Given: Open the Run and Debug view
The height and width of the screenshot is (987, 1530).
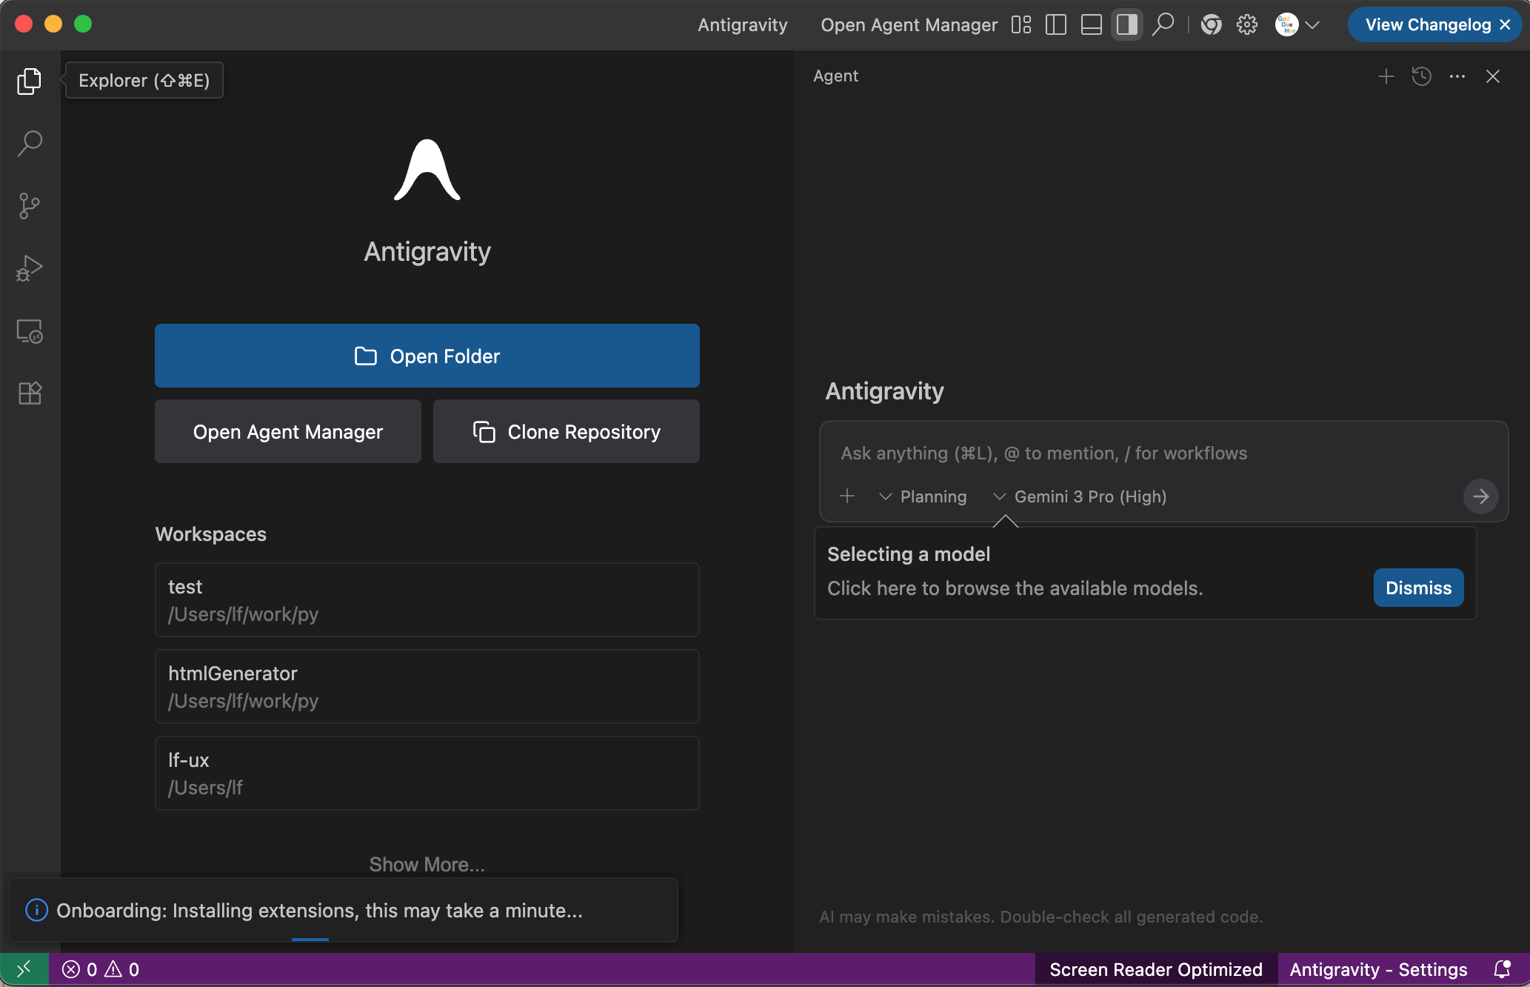Looking at the screenshot, I should click(x=30, y=268).
